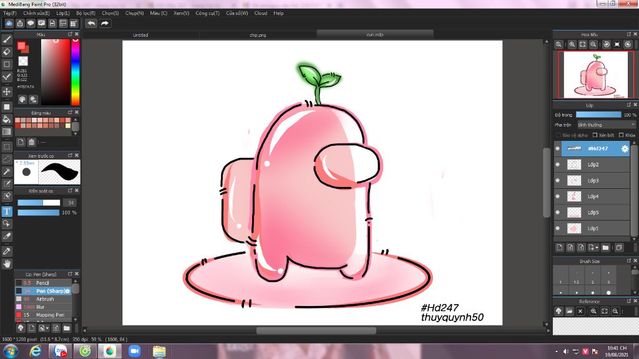Image resolution: width=639 pixels, height=359 pixels.
Task: Hide the #Hd247 layer
Action: pyautogui.click(x=557, y=148)
